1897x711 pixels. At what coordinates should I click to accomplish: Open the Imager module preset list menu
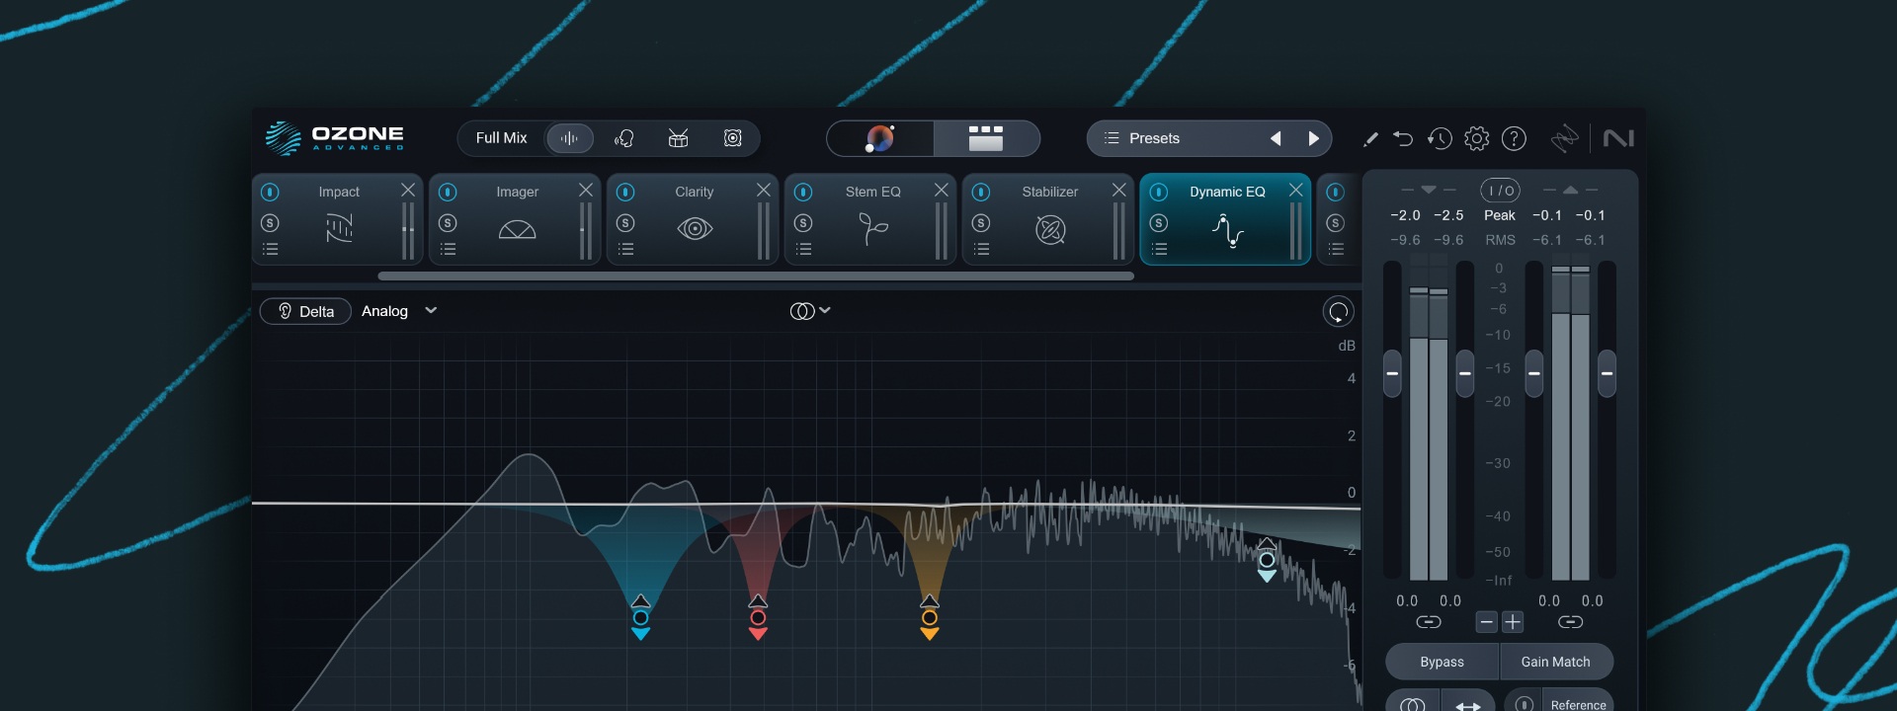(x=448, y=249)
